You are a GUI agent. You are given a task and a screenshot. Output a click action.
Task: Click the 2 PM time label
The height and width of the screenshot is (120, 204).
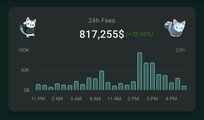point(133,99)
